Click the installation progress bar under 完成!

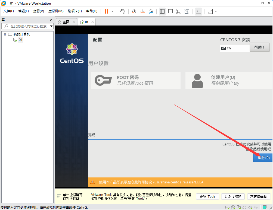[x=180, y=139]
